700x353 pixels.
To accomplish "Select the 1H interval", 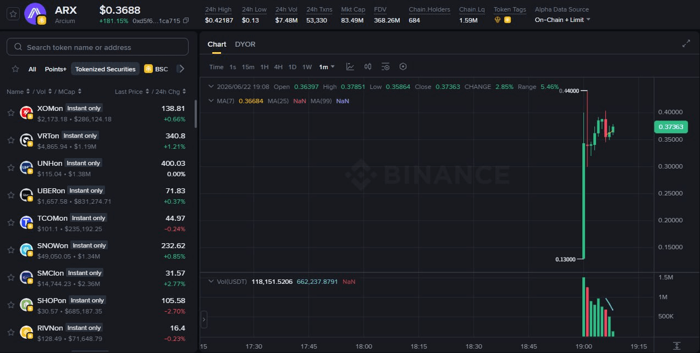I will click(x=264, y=67).
